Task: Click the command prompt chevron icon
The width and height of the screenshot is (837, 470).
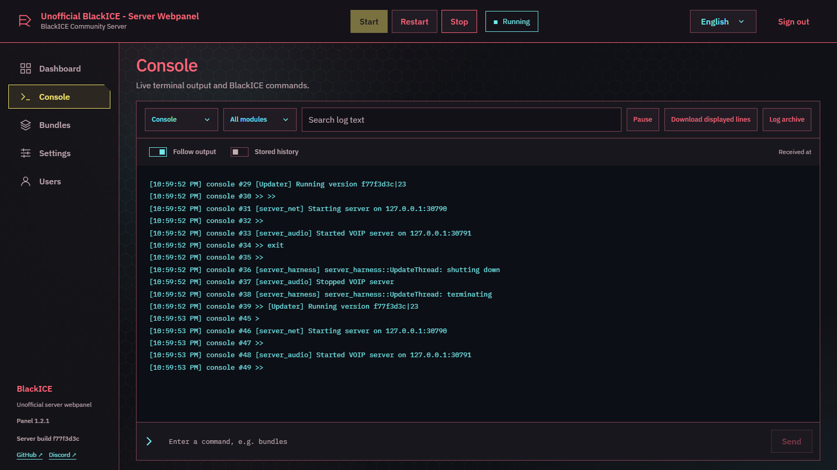Action: pos(149,441)
